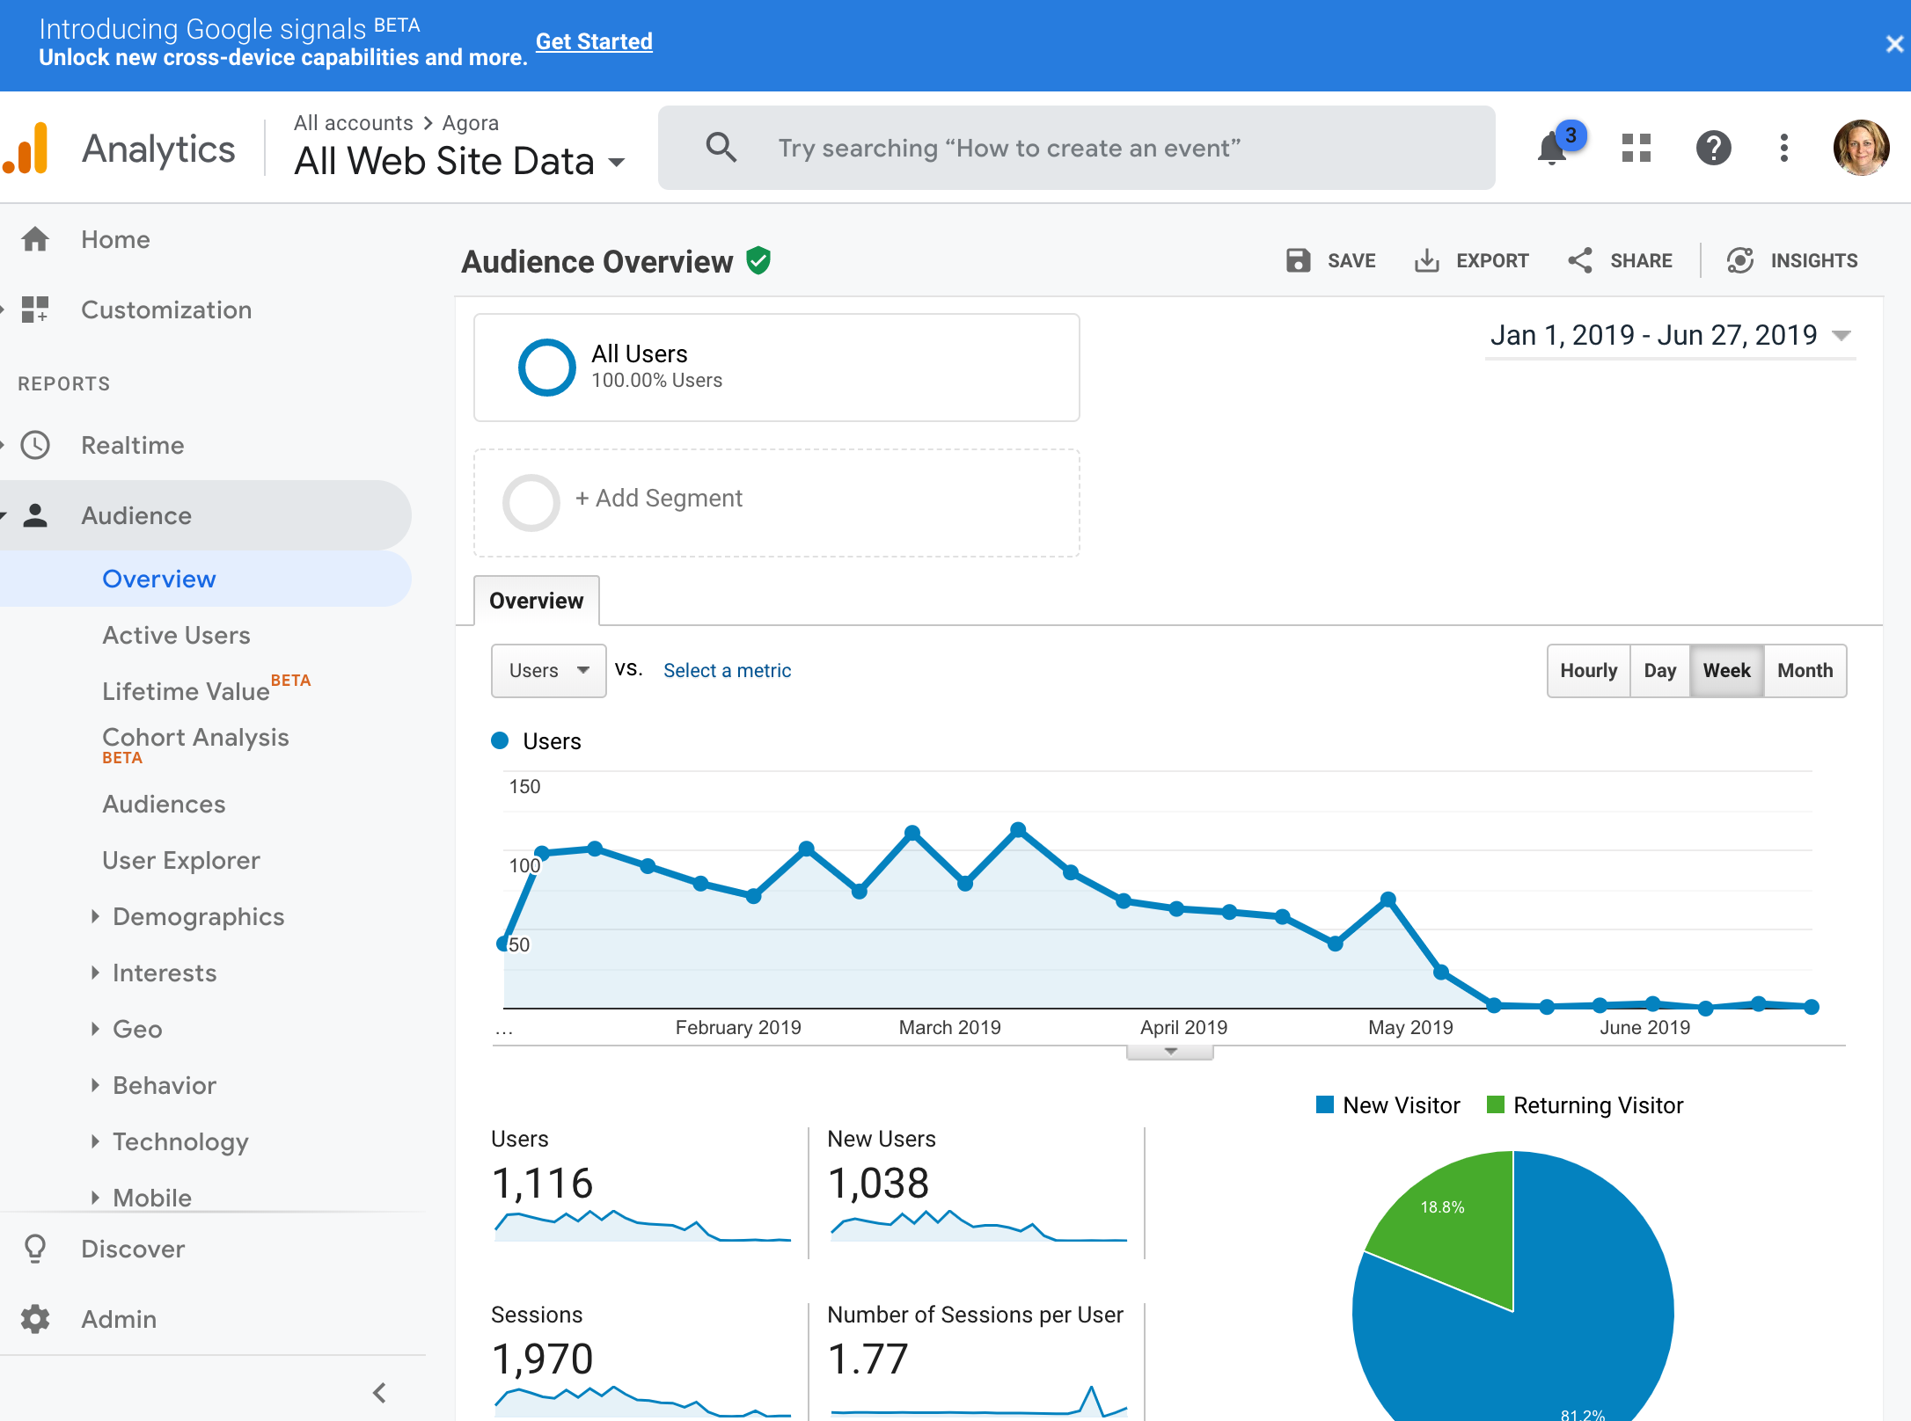1911x1421 pixels.
Task: Click the Google Analytics logo
Action: point(25,148)
